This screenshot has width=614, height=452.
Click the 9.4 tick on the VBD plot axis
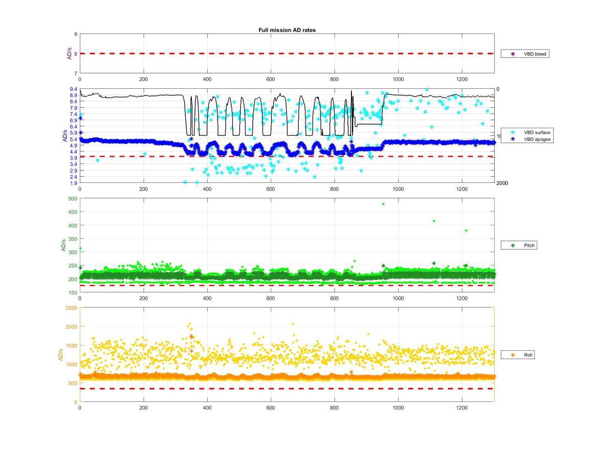74,89
